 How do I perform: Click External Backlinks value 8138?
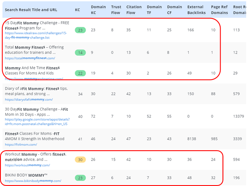coord(191,139)
